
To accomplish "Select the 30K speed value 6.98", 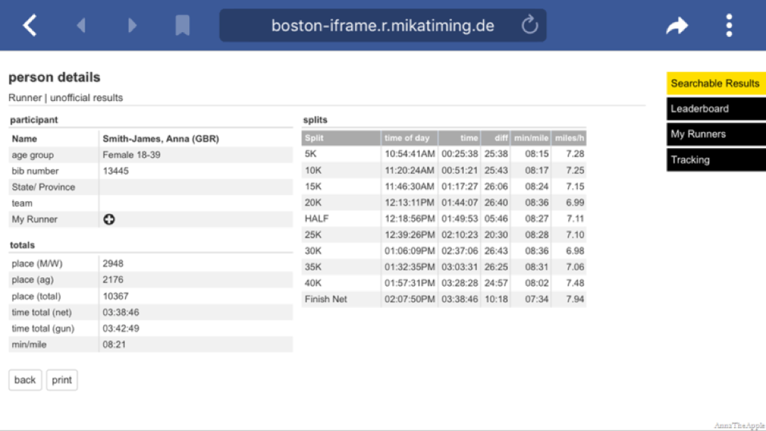I will click(575, 251).
